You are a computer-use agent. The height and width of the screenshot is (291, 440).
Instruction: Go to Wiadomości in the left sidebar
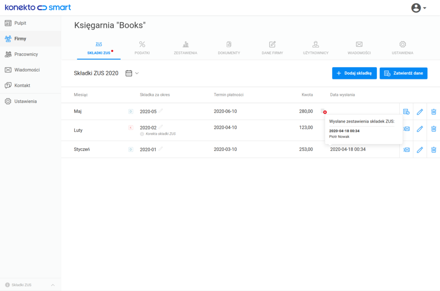point(31,70)
